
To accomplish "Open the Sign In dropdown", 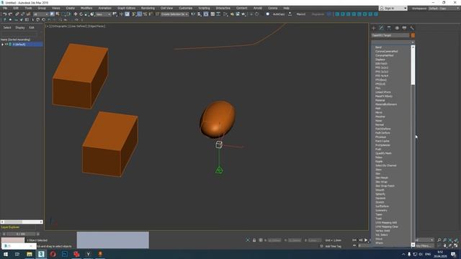I will 393,8.
